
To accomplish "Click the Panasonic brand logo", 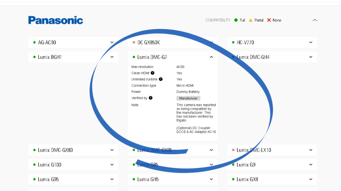I will pyautogui.click(x=56, y=20).
